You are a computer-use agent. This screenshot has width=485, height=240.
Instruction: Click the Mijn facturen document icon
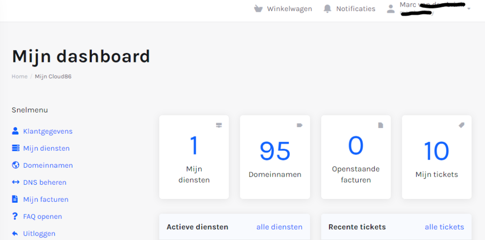15,199
